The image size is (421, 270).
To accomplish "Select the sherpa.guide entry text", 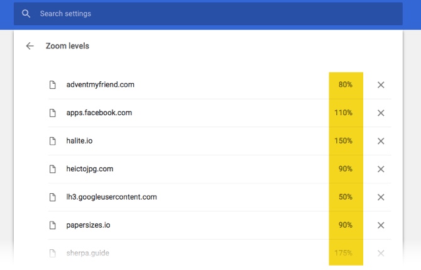I will click(x=87, y=253).
